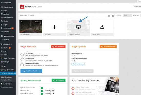Click the New Slider plus icon
The width and height of the screenshot is (141, 95).
(55, 27)
